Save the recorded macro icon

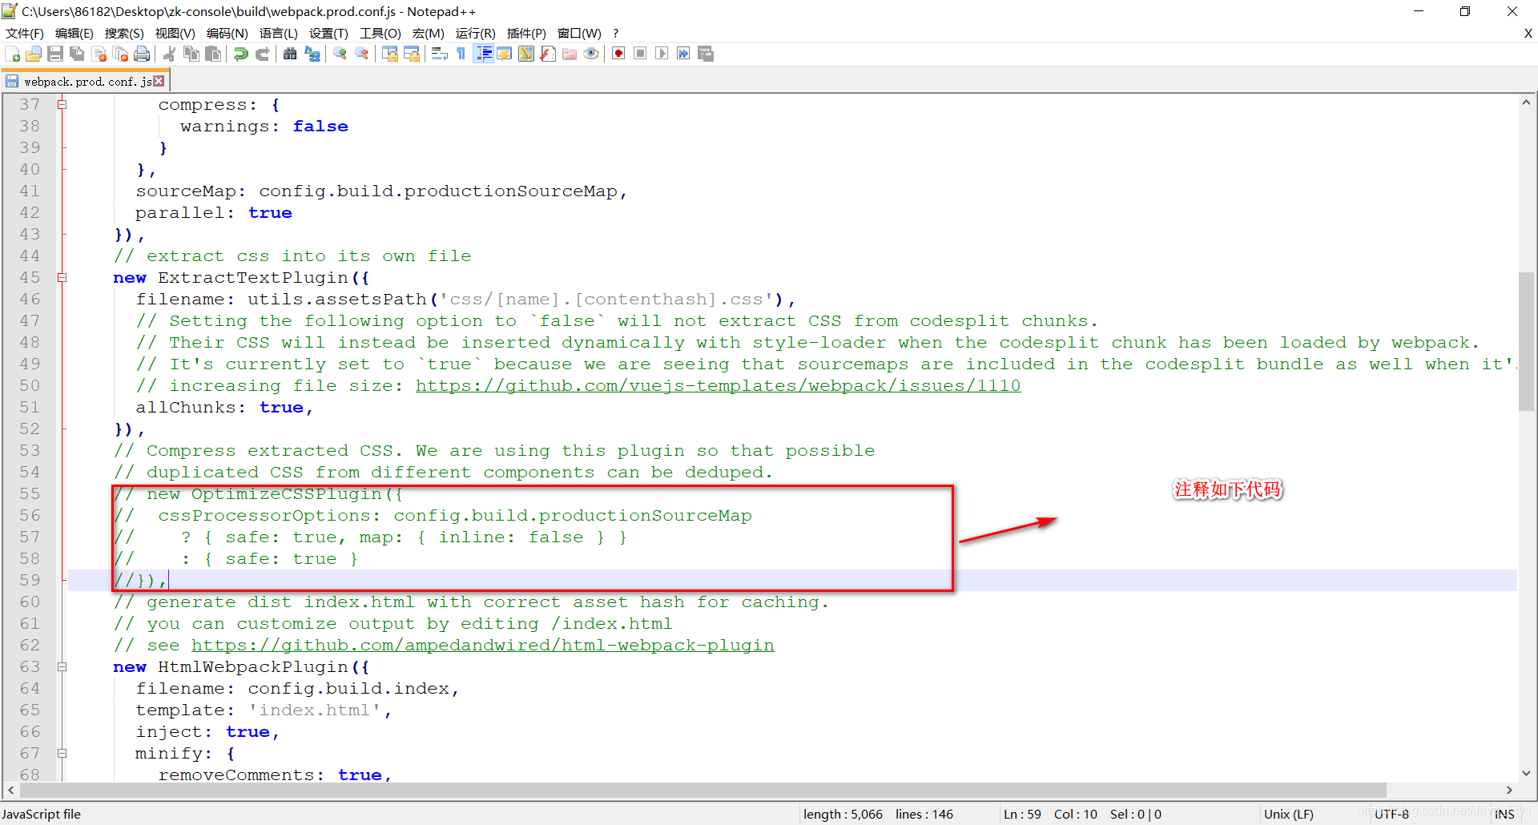click(x=706, y=54)
